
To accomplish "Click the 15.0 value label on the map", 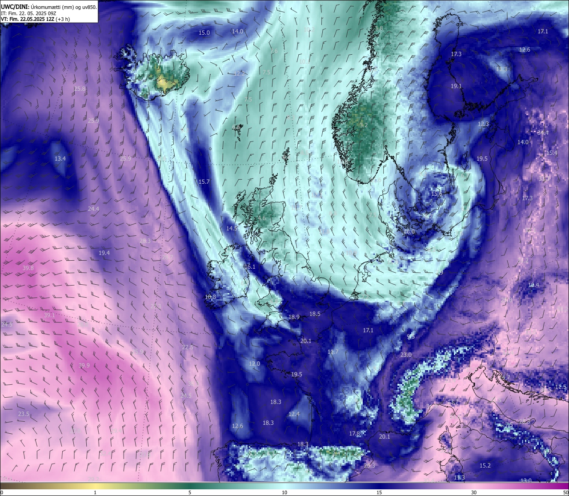I will [204, 33].
